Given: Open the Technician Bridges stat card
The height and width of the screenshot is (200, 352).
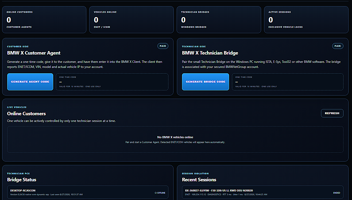Looking at the screenshot, I should click(x=219, y=20).
